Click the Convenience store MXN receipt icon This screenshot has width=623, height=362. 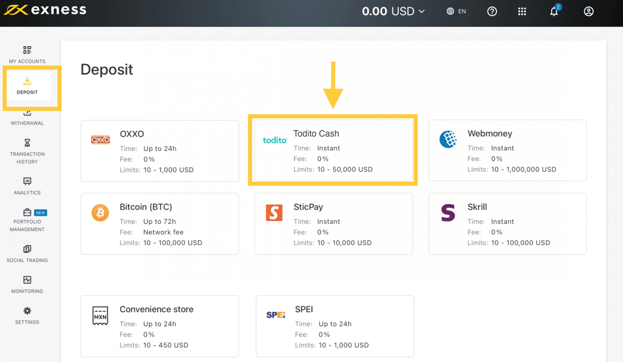point(100,316)
